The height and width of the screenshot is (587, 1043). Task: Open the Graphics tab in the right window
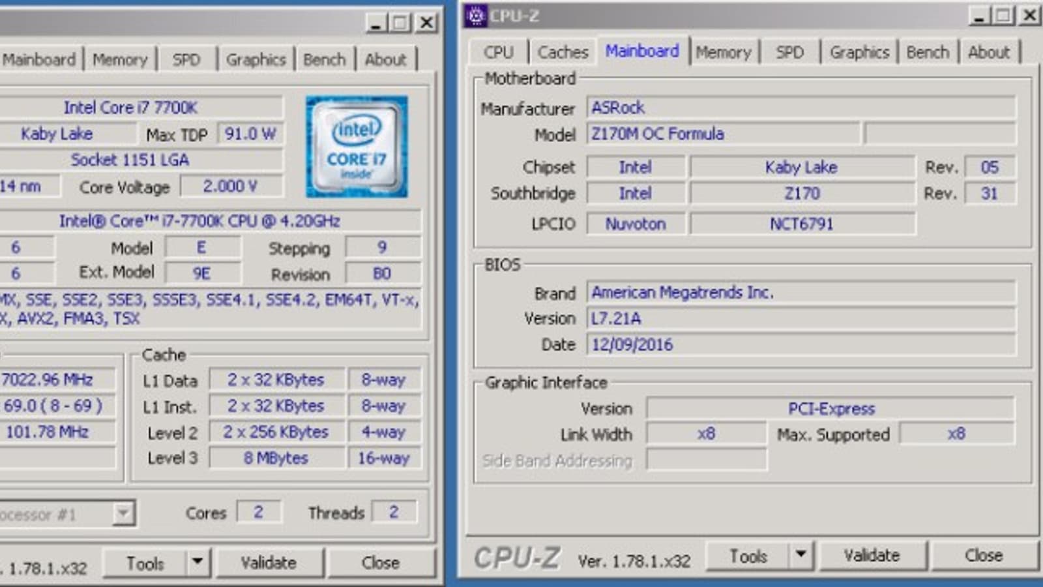pos(859,52)
